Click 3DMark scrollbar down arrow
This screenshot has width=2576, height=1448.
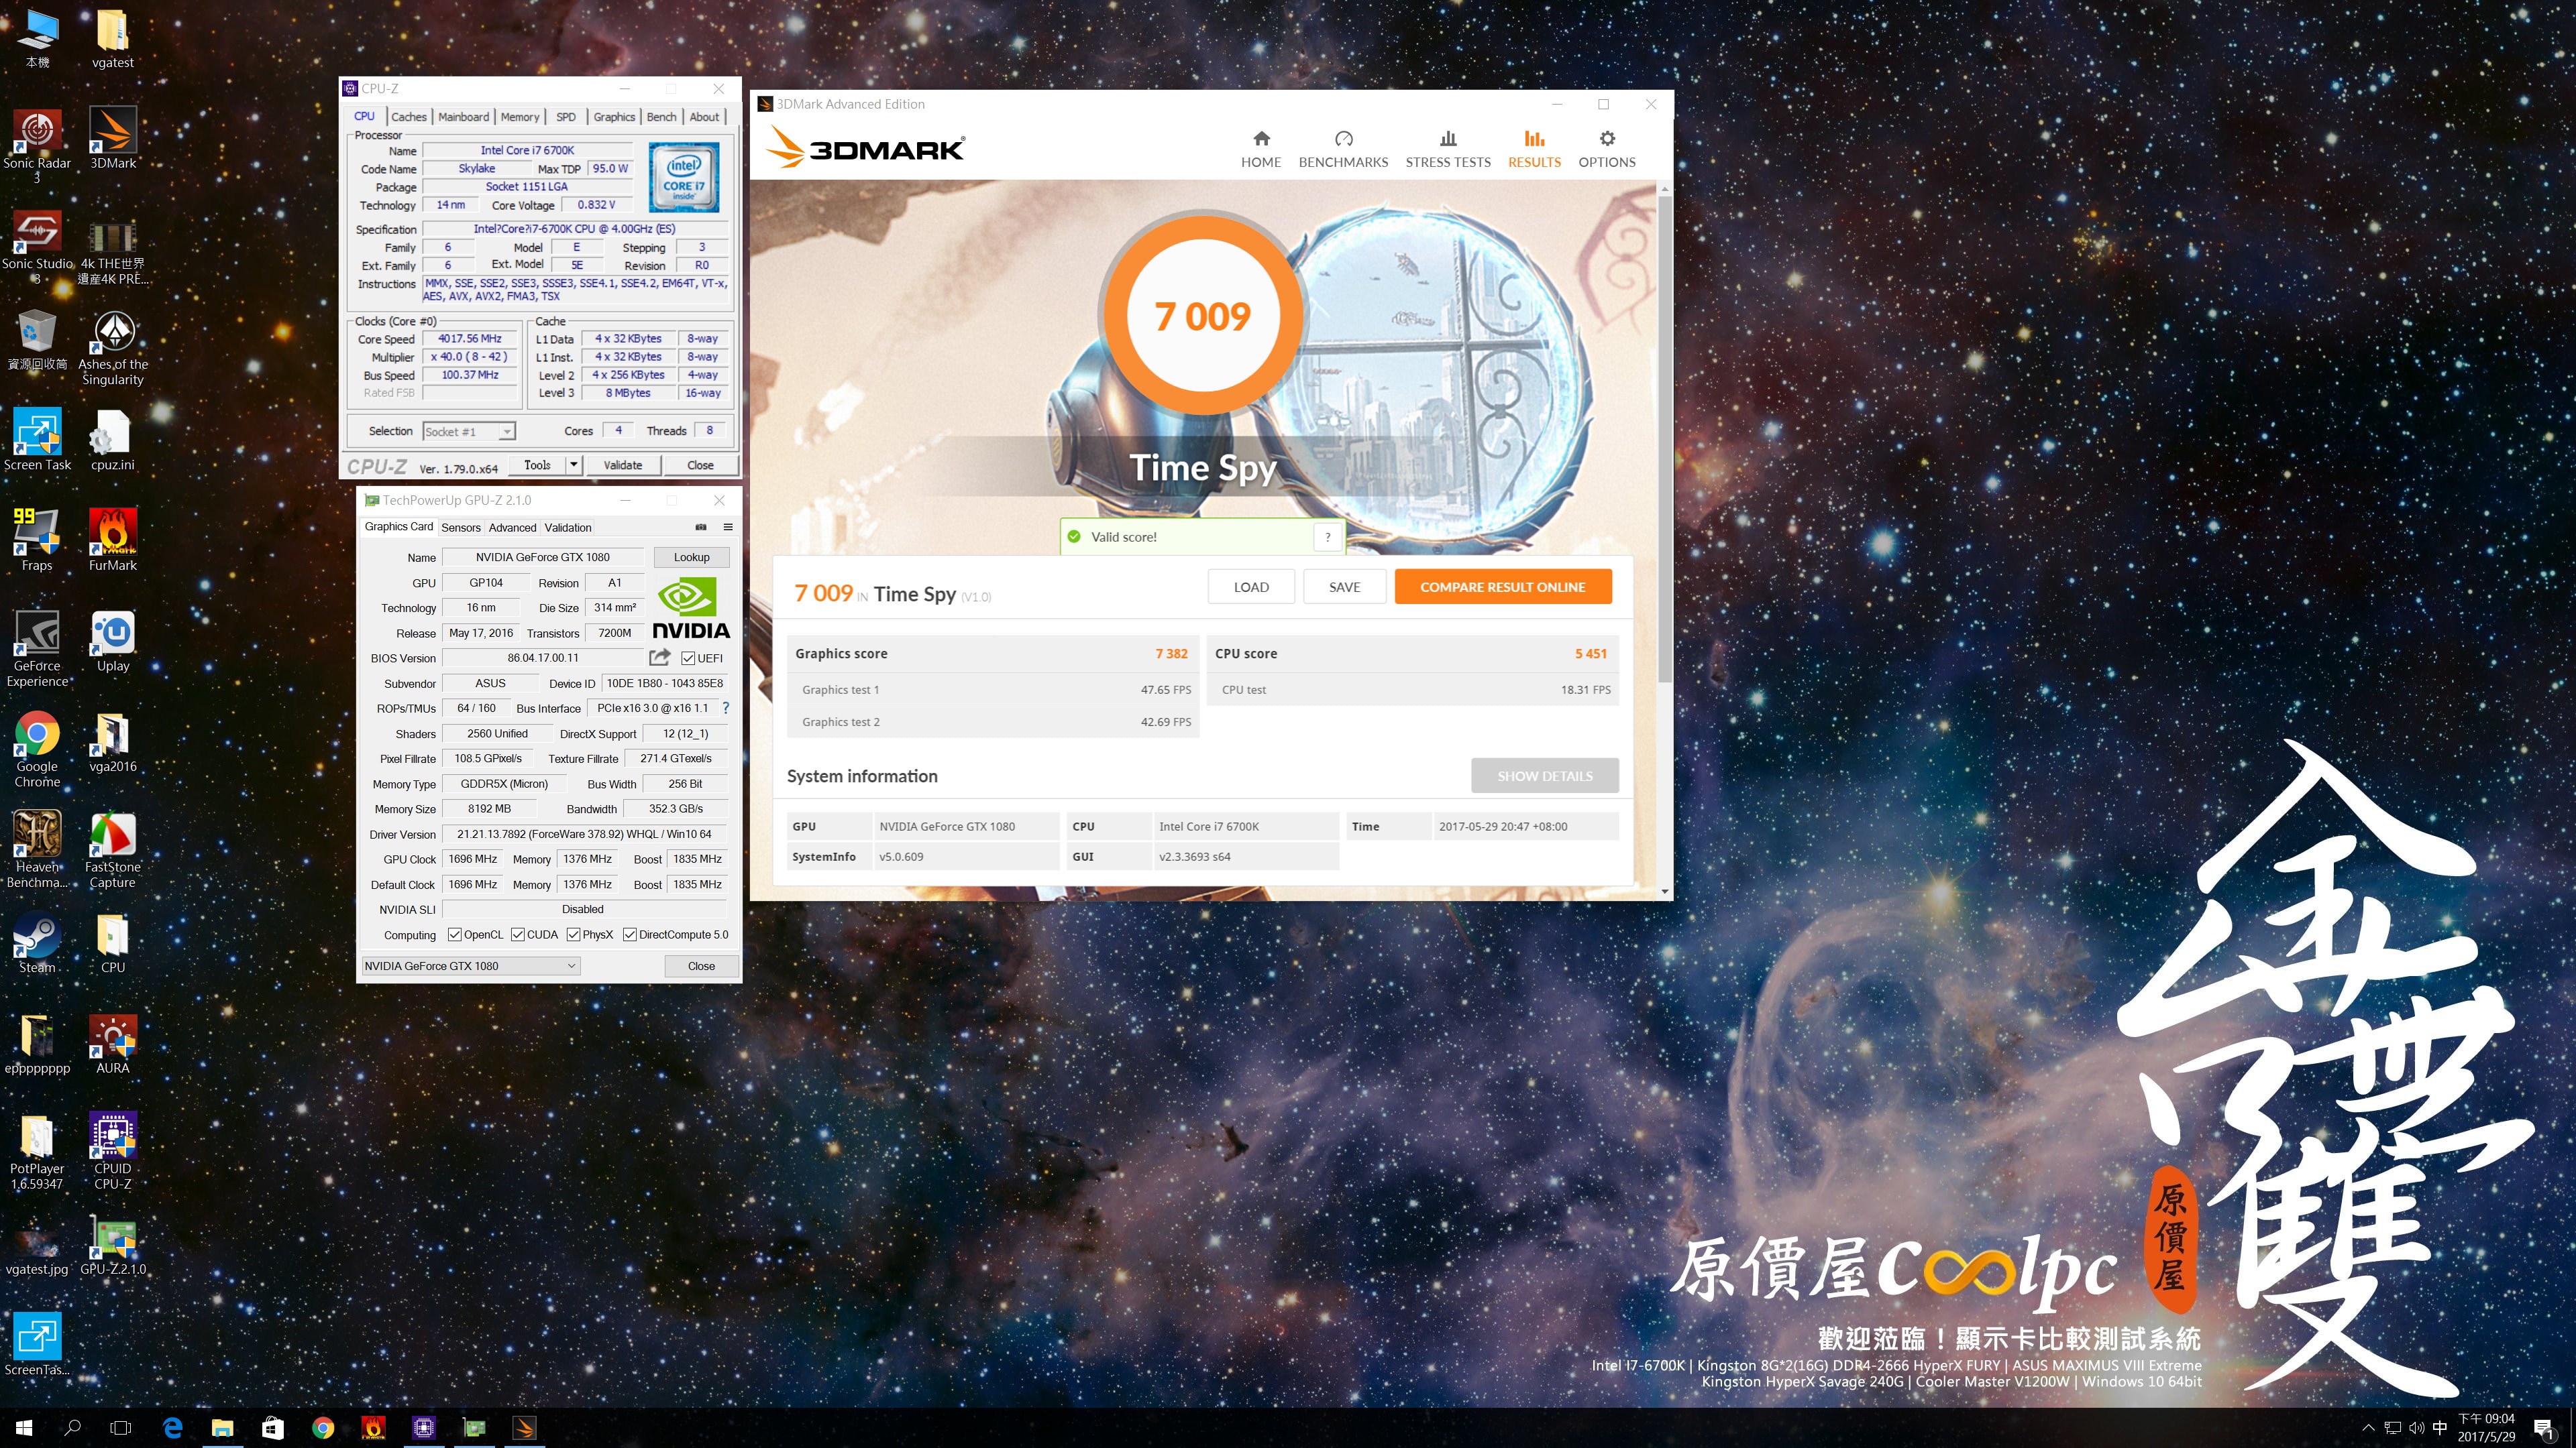click(x=1665, y=892)
